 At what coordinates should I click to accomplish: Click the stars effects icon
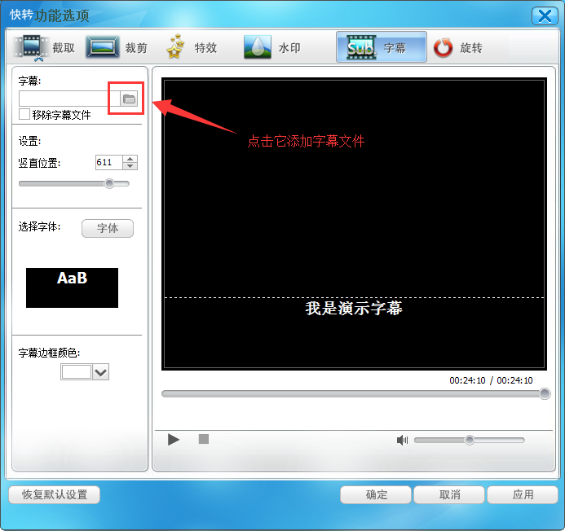coord(175,46)
